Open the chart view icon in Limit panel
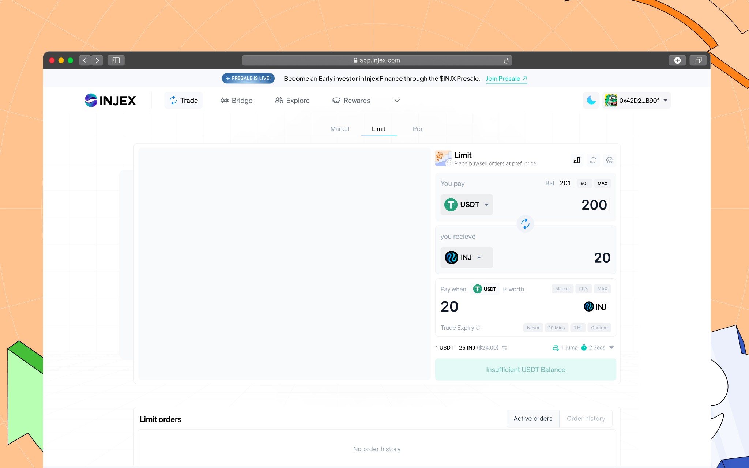The image size is (749, 468). (x=577, y=160)
